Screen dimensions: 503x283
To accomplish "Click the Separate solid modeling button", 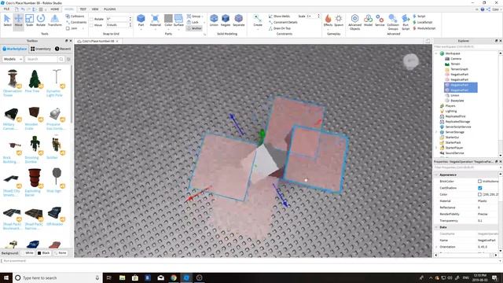I will point(239,20).
